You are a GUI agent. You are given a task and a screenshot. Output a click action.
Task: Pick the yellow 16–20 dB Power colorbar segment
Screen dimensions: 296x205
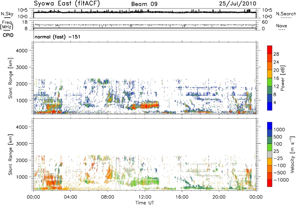[270, 74]
